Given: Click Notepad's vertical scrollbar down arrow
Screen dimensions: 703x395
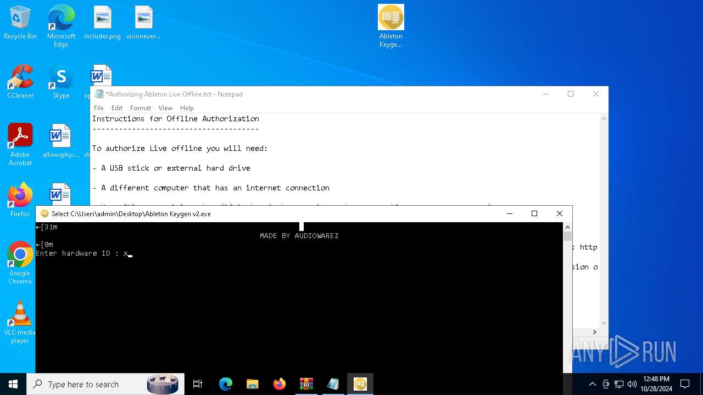Looking at the screenshot, I should click(x=604, y=323).
